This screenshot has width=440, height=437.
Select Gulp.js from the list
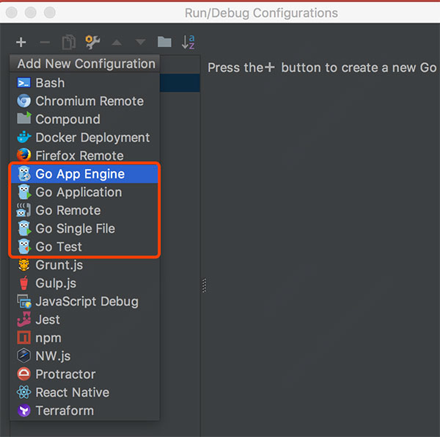(84, 283)
